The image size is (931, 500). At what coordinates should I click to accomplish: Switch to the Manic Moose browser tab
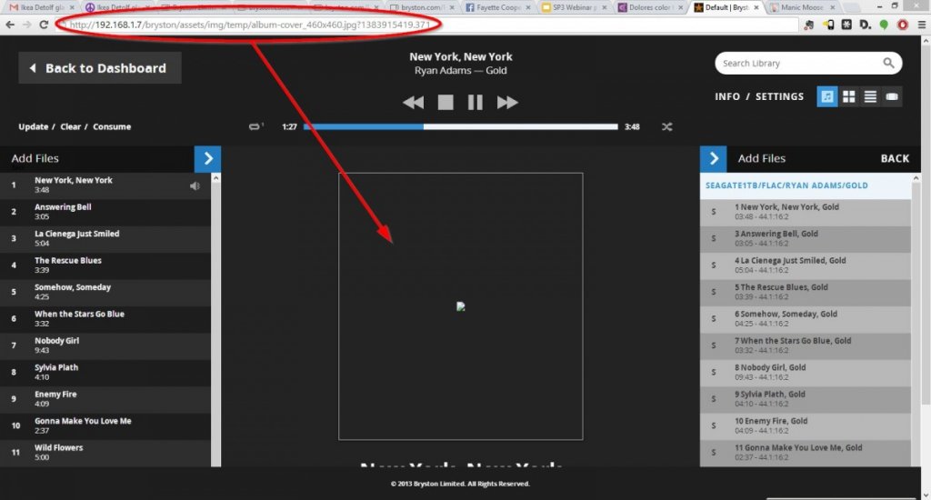click(802, 7)
